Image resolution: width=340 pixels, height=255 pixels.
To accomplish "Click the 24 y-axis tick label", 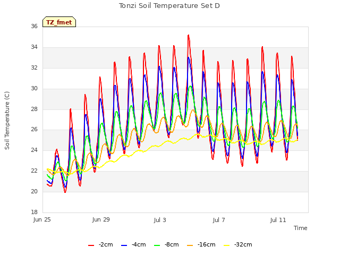I will click(x=34, y=150).
